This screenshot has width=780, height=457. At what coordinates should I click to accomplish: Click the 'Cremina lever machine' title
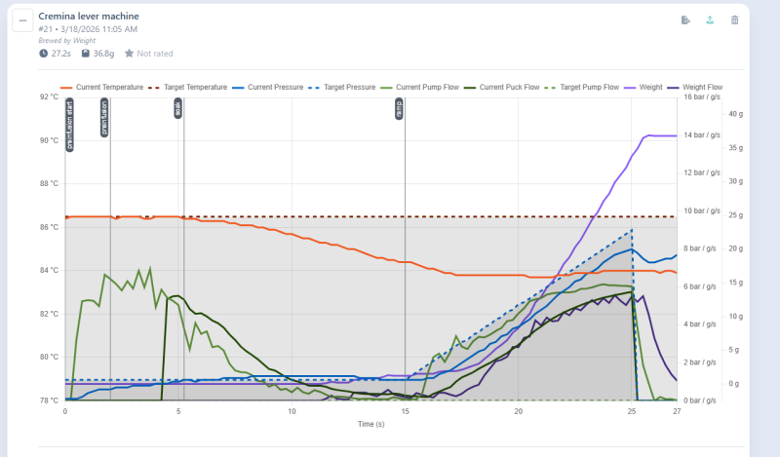[89, 17]
